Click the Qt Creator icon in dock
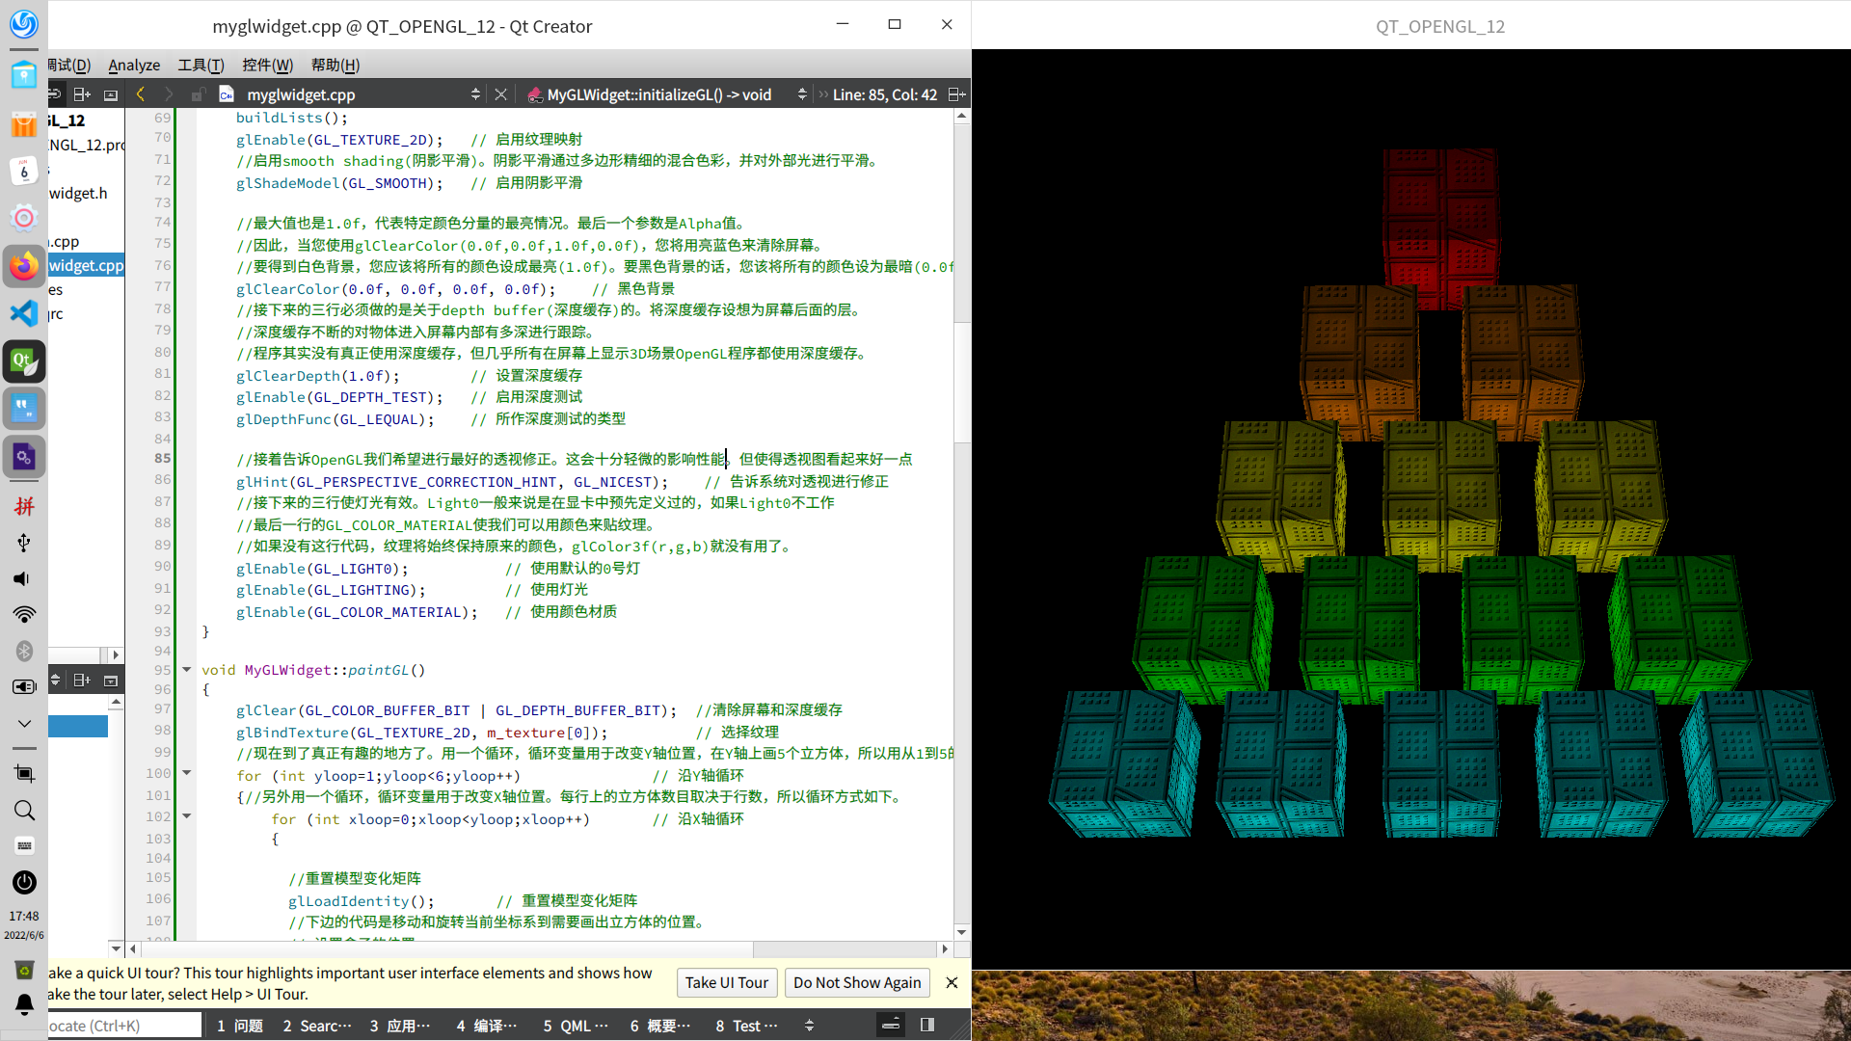1851x1041 pixels. pyautogui.click(x=24, y=361)
